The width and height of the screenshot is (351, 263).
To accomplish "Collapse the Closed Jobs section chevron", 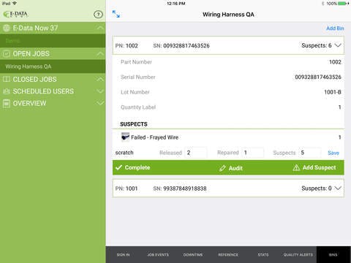I will tap(100, 79).
